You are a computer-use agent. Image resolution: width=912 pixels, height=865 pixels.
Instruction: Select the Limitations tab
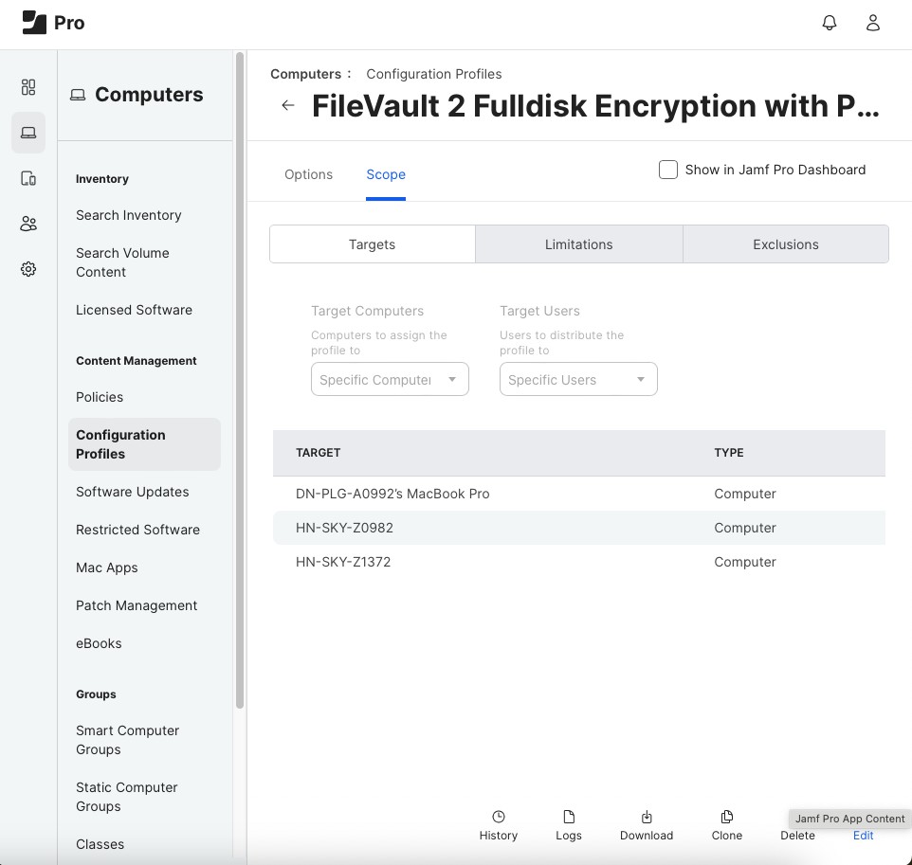(578, 243)
